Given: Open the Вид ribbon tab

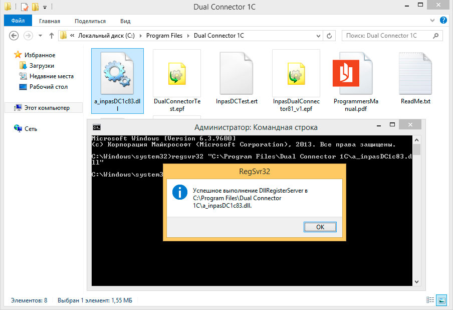Looking at the screenshot, I should (x=125, y=21).
